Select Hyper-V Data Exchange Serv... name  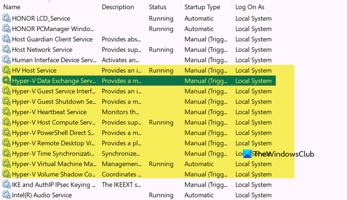point(54,81)
